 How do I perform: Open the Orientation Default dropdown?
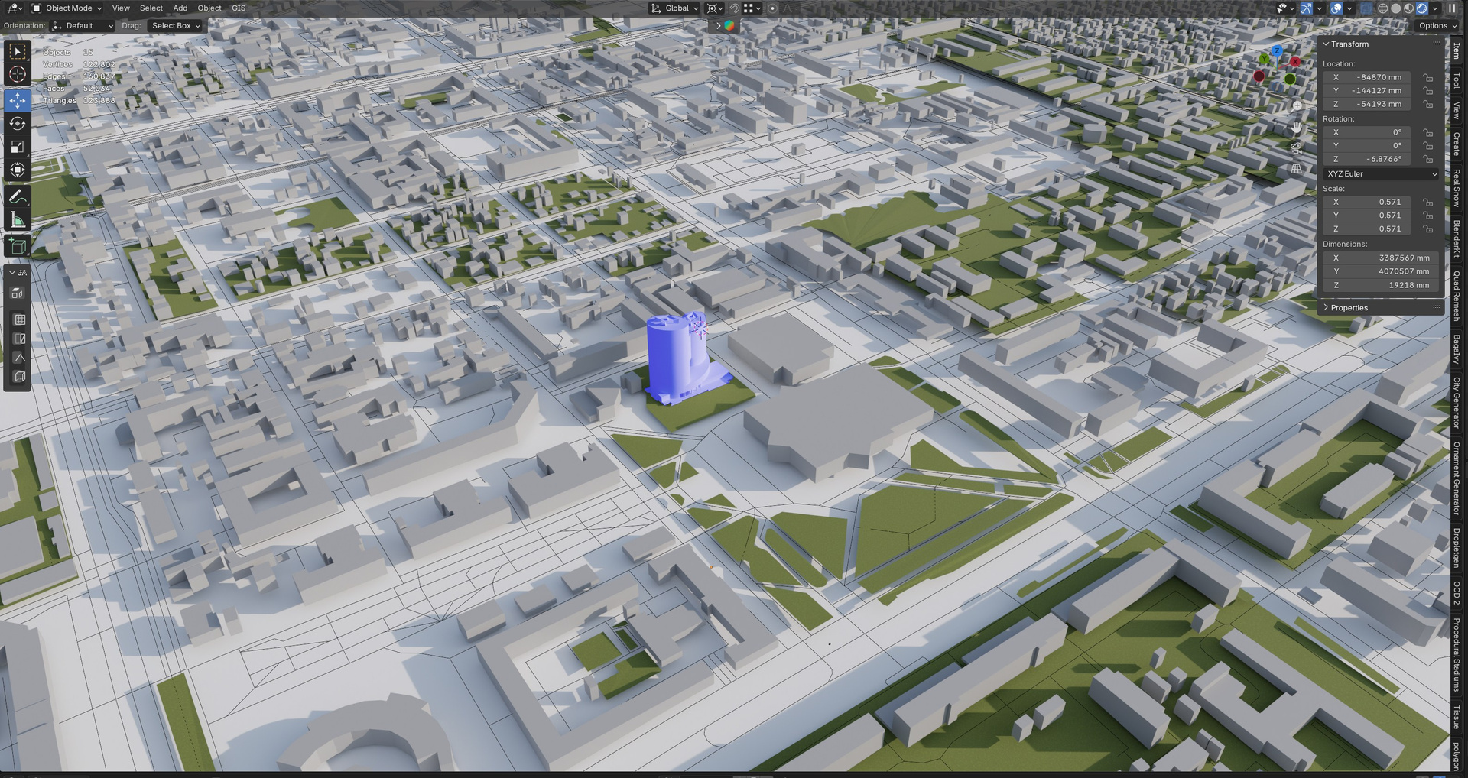[x=83, y=25]
